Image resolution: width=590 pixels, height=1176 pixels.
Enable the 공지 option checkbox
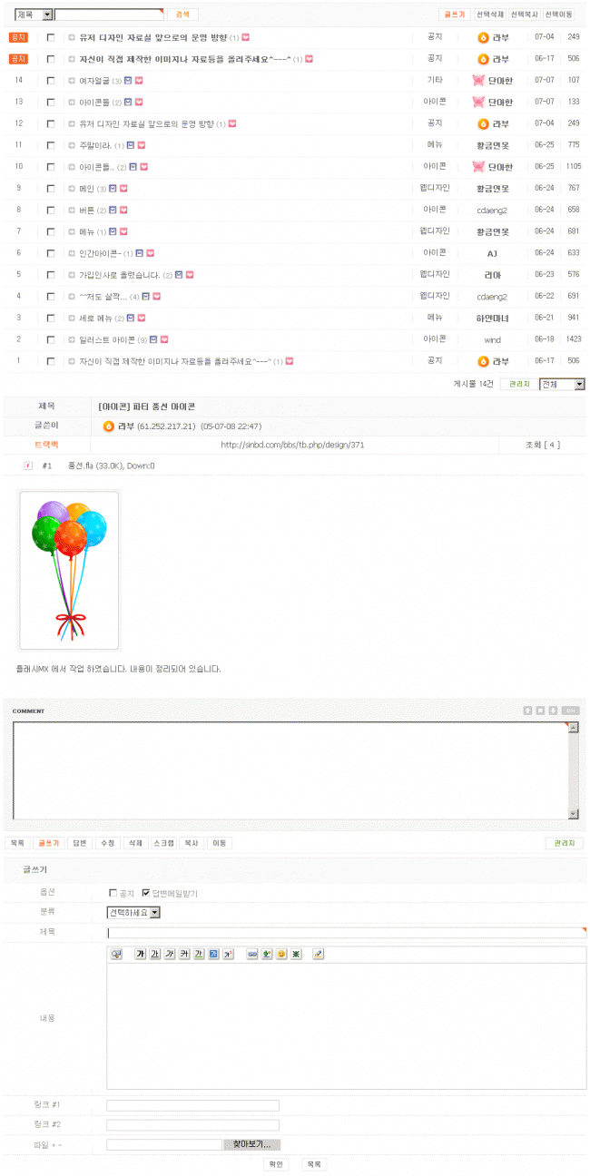(113, 893)
